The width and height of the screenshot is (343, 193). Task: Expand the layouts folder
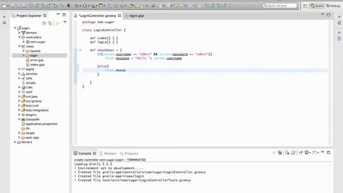pos(24,51)
